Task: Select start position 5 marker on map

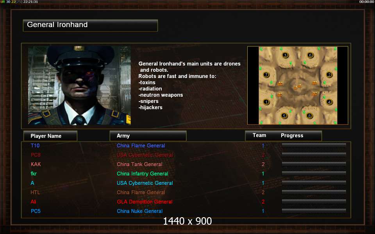Action: [284, 116]
